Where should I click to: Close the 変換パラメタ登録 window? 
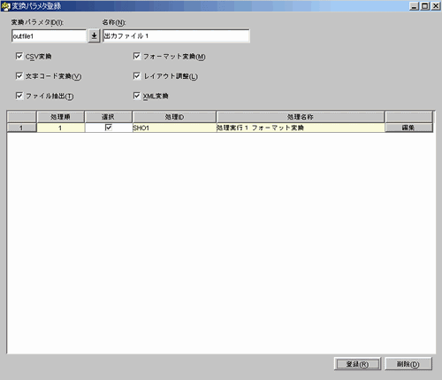pyautogui.click(x=436, y=6)
